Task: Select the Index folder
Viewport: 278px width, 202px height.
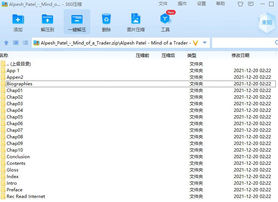Action: click(138, 177)
